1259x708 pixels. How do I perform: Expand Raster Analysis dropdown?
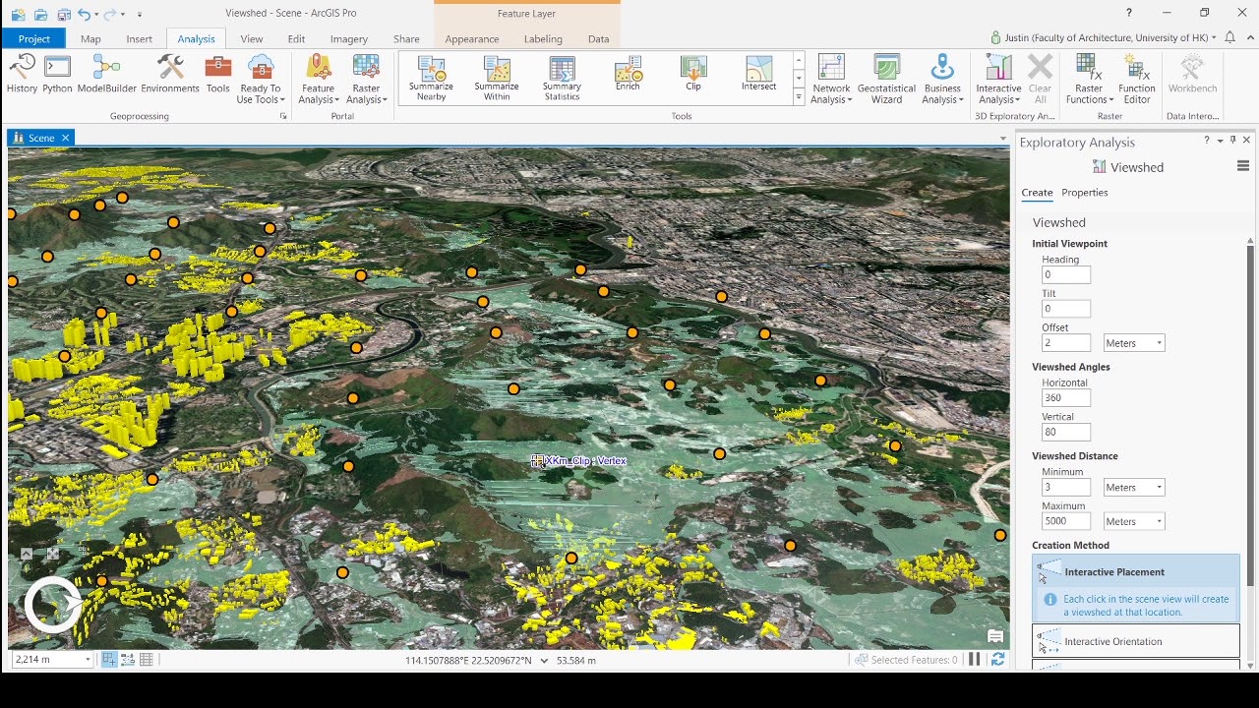(366, 79)
